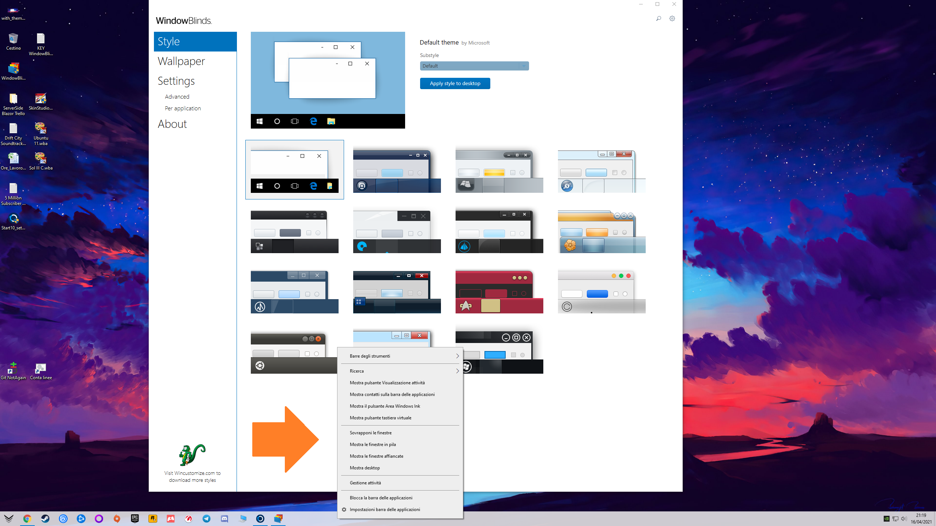Open the Substyle Default dropdown
Viewport: 936px width, 526px height.
click(x=474, y=66)
